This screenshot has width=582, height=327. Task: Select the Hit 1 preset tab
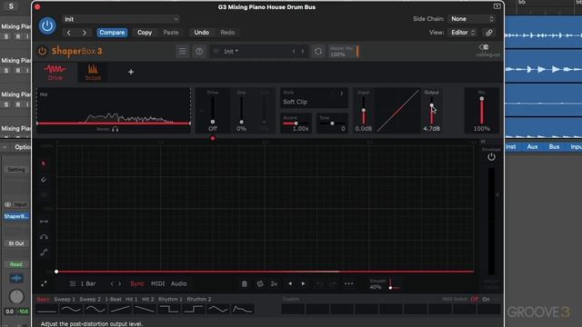click(x=131, y=299)
